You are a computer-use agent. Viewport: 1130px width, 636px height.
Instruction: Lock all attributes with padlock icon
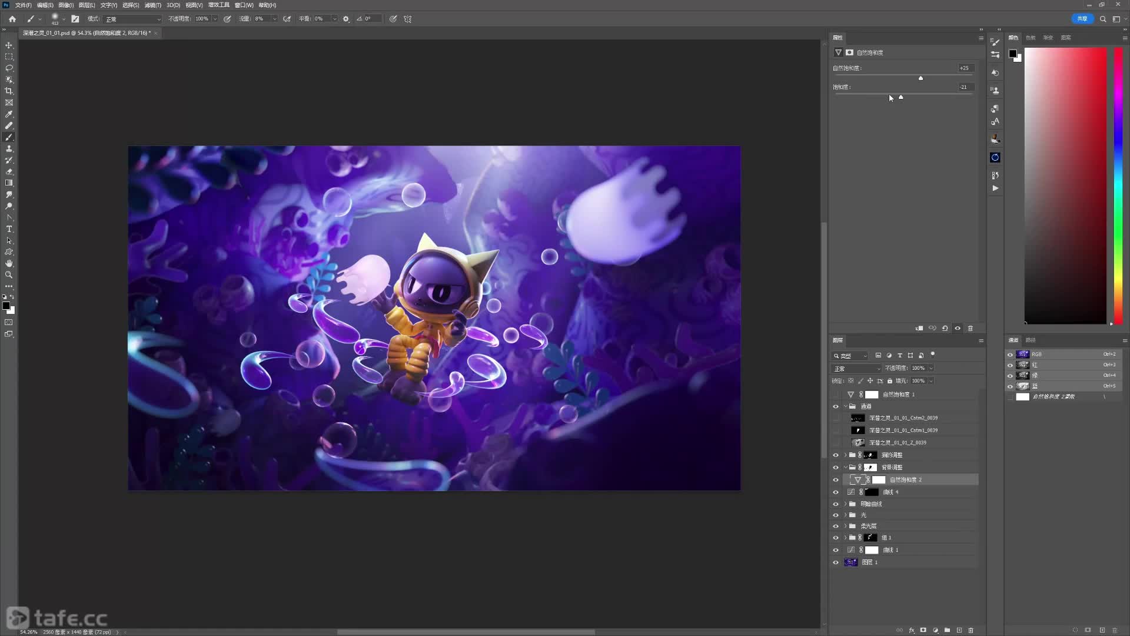coord(890,381)
